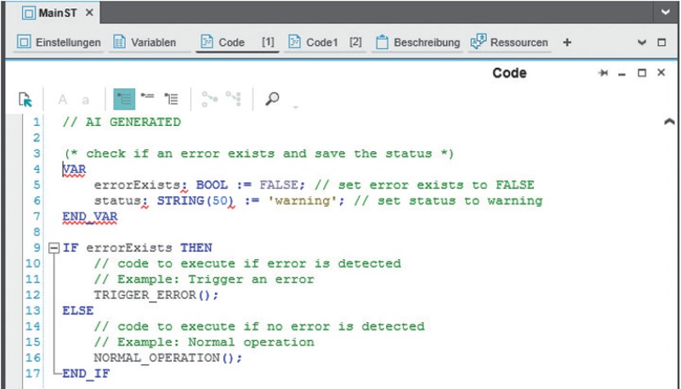The image size is (681, 389).
Task: Click the uppercase 'A' toolbar icon
Action: (63, 100)
